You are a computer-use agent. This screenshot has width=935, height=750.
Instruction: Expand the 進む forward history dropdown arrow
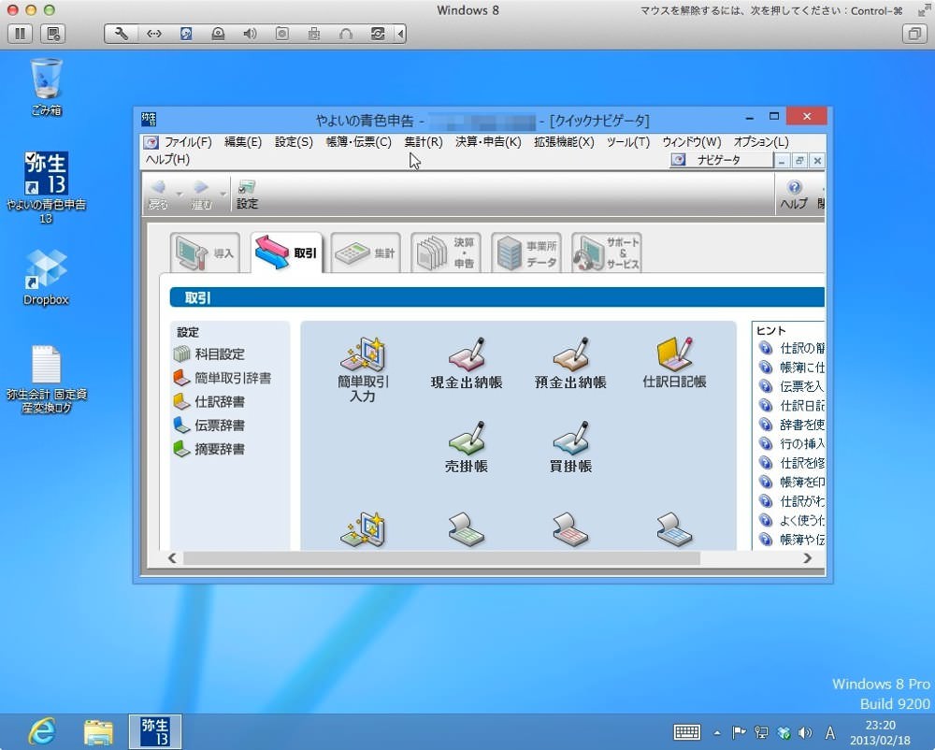(x=223, y=195)
